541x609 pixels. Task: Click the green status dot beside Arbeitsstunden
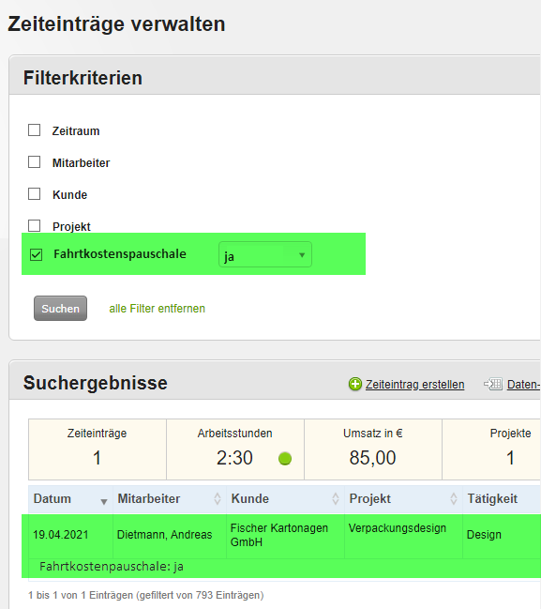tap(285, 459)
